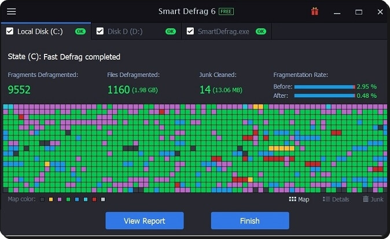The height and width of the screenshot is (239, 390).
Task: Maximize the Smart Defrag window
Action: pos(359,12)
